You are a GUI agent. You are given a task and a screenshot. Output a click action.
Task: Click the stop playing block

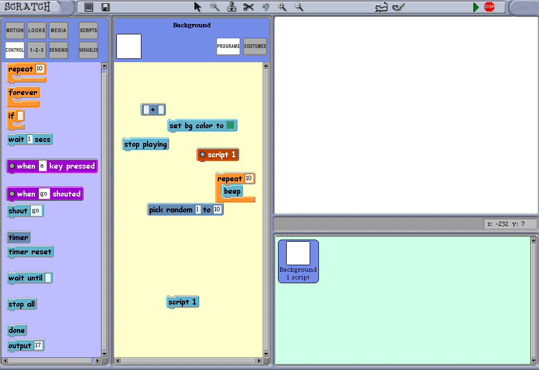[146, 145]
